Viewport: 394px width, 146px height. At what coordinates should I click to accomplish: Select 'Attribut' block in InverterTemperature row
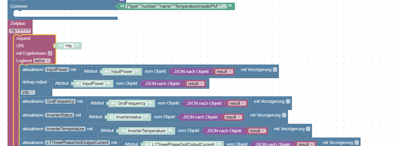tap(107, 131)
